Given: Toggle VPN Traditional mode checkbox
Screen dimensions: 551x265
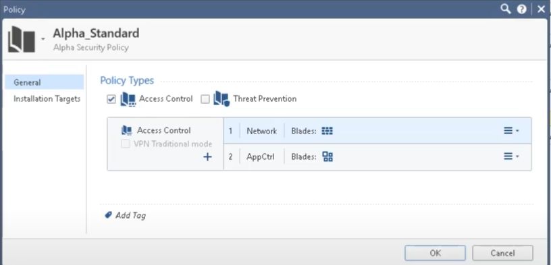Looking at the screenshot, I should pyautogui.click(x=126, y=144).
